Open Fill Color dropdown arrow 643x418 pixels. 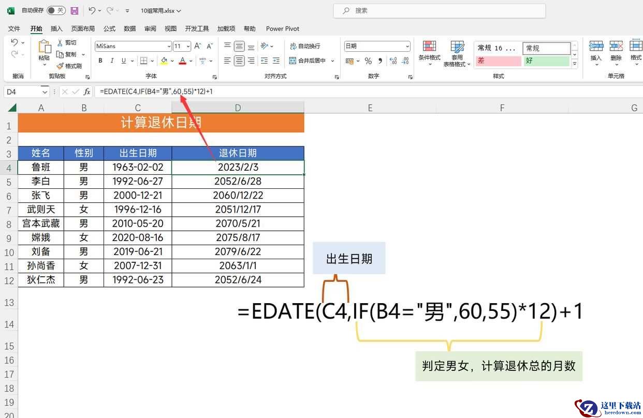click(x=171, y=61)
